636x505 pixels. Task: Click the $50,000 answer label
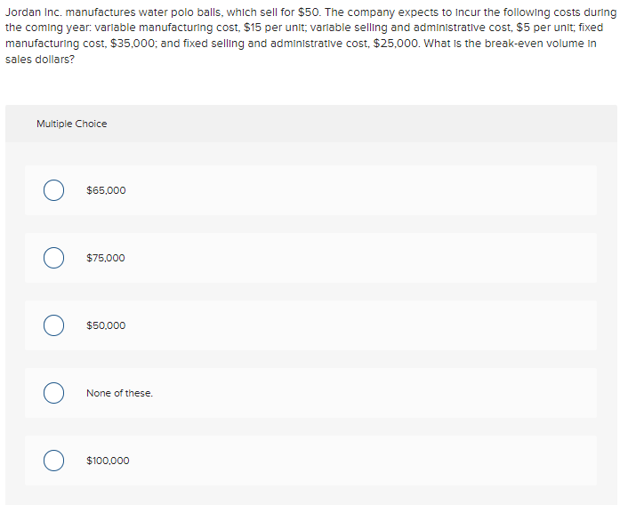point(106,325)
